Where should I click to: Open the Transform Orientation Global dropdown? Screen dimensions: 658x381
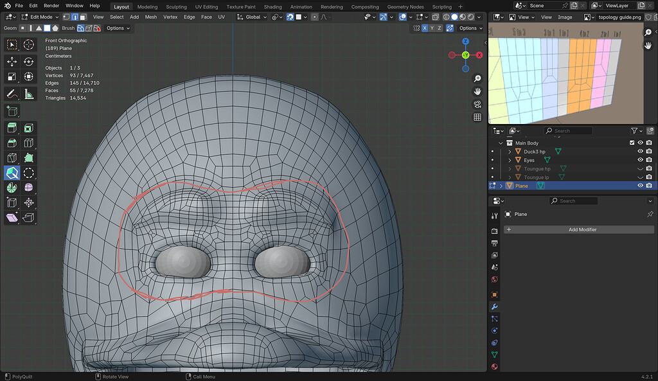coord(253,17)
